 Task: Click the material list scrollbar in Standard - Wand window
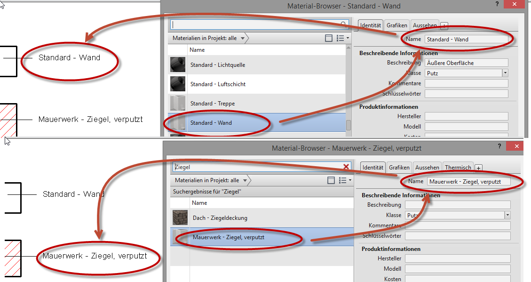pos(349,125)
